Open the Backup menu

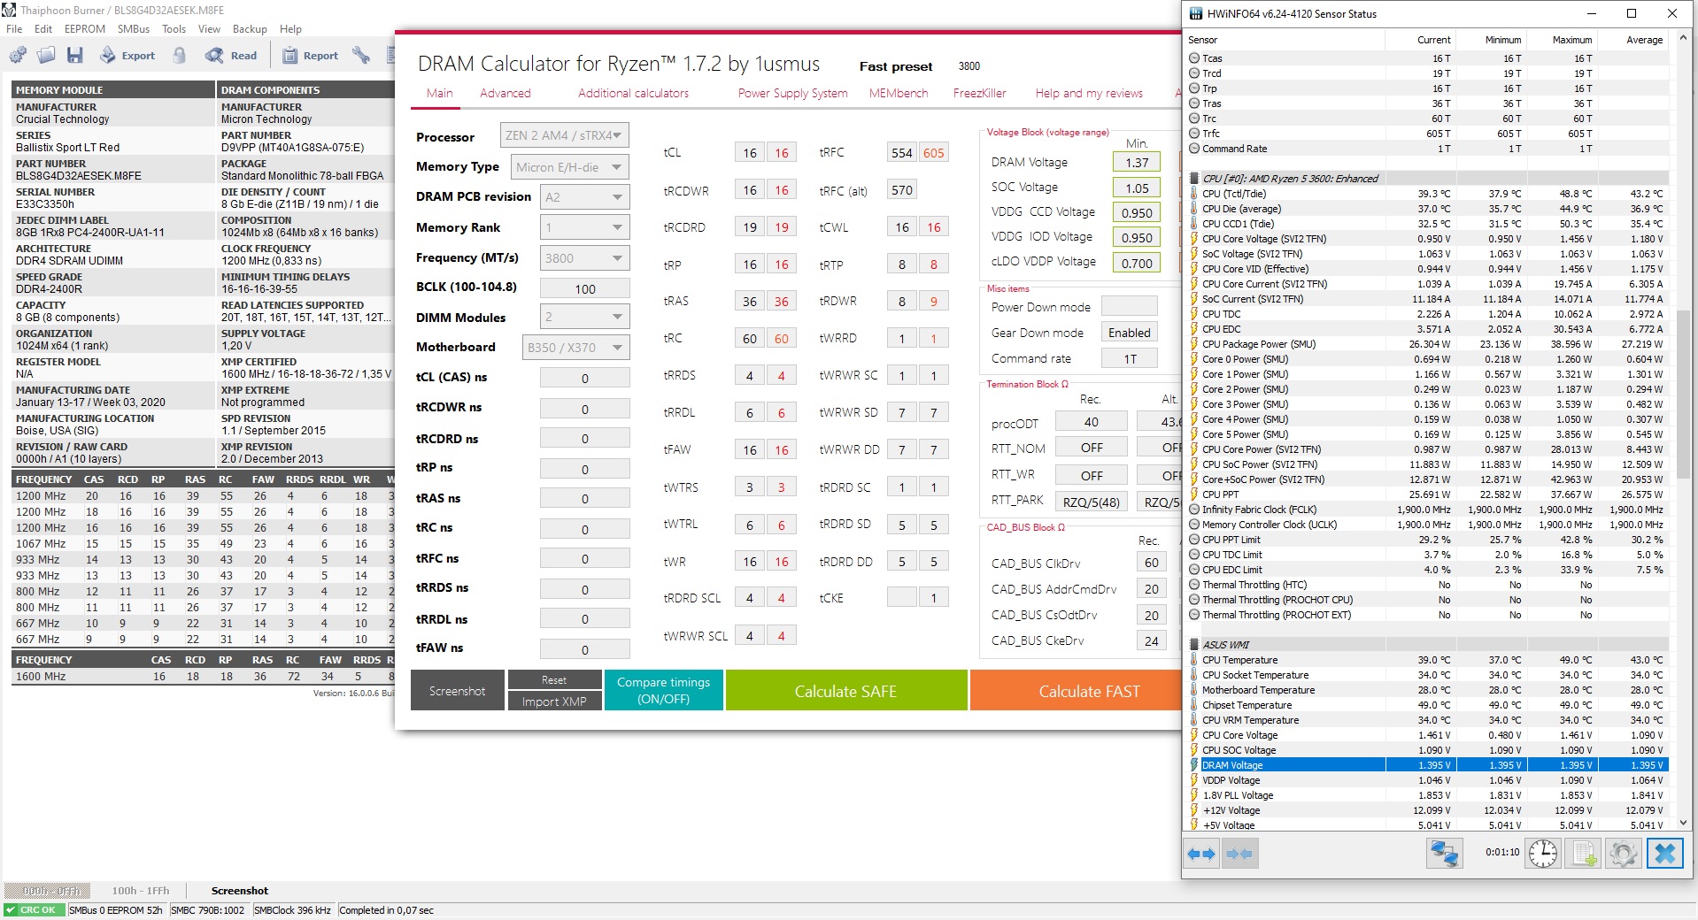[250, 29]
